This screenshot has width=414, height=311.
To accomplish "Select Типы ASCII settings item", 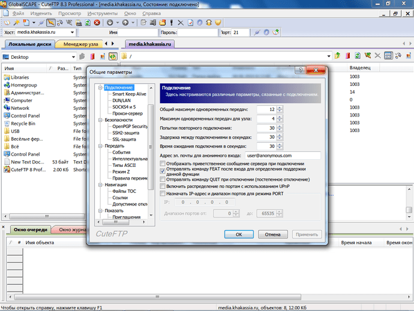I will (x=124, y=165).
